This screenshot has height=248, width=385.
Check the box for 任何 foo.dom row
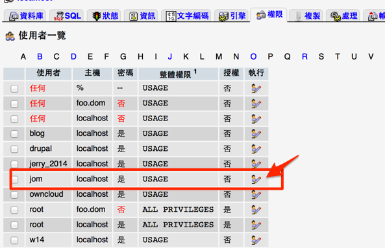[x=14, y=104]
